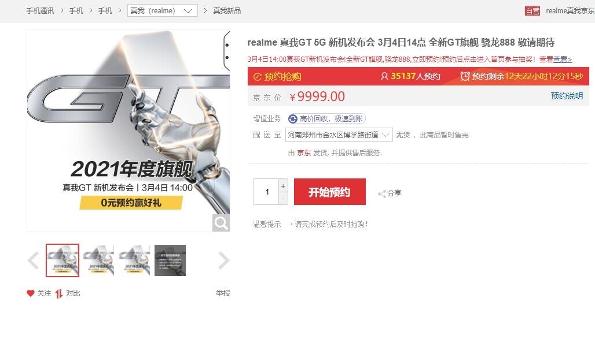Go to 真我新品 breadcrumb item
Image resolution: width=595 pixels, height=358 pixels.
tap(227, 10)
